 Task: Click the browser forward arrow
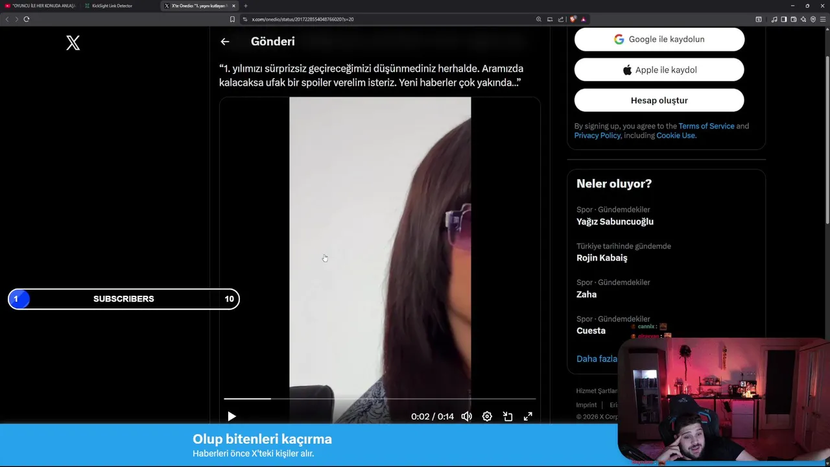click(x=16, y=19)
